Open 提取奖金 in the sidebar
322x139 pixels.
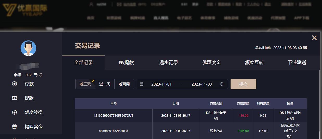click(x=34, y=127)
